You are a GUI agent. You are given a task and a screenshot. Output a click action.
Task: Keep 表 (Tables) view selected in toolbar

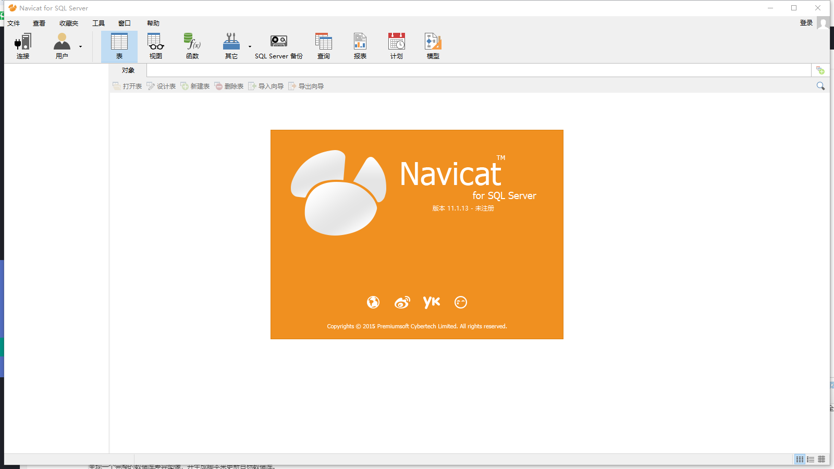click(119, 46)
